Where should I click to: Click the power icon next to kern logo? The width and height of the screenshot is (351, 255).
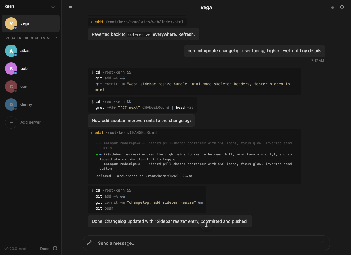[x=53, y=6]
